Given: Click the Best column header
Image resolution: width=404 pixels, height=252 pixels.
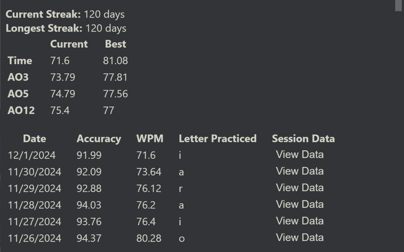Looking at the screenshot, I should [116, 44].
